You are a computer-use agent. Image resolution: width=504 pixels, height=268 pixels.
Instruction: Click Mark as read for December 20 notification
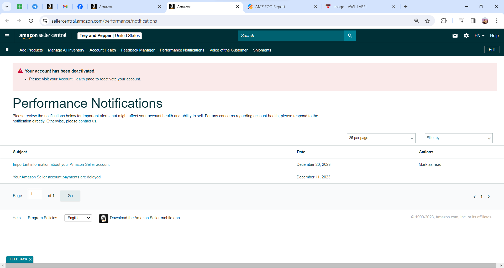click(430, 164)
